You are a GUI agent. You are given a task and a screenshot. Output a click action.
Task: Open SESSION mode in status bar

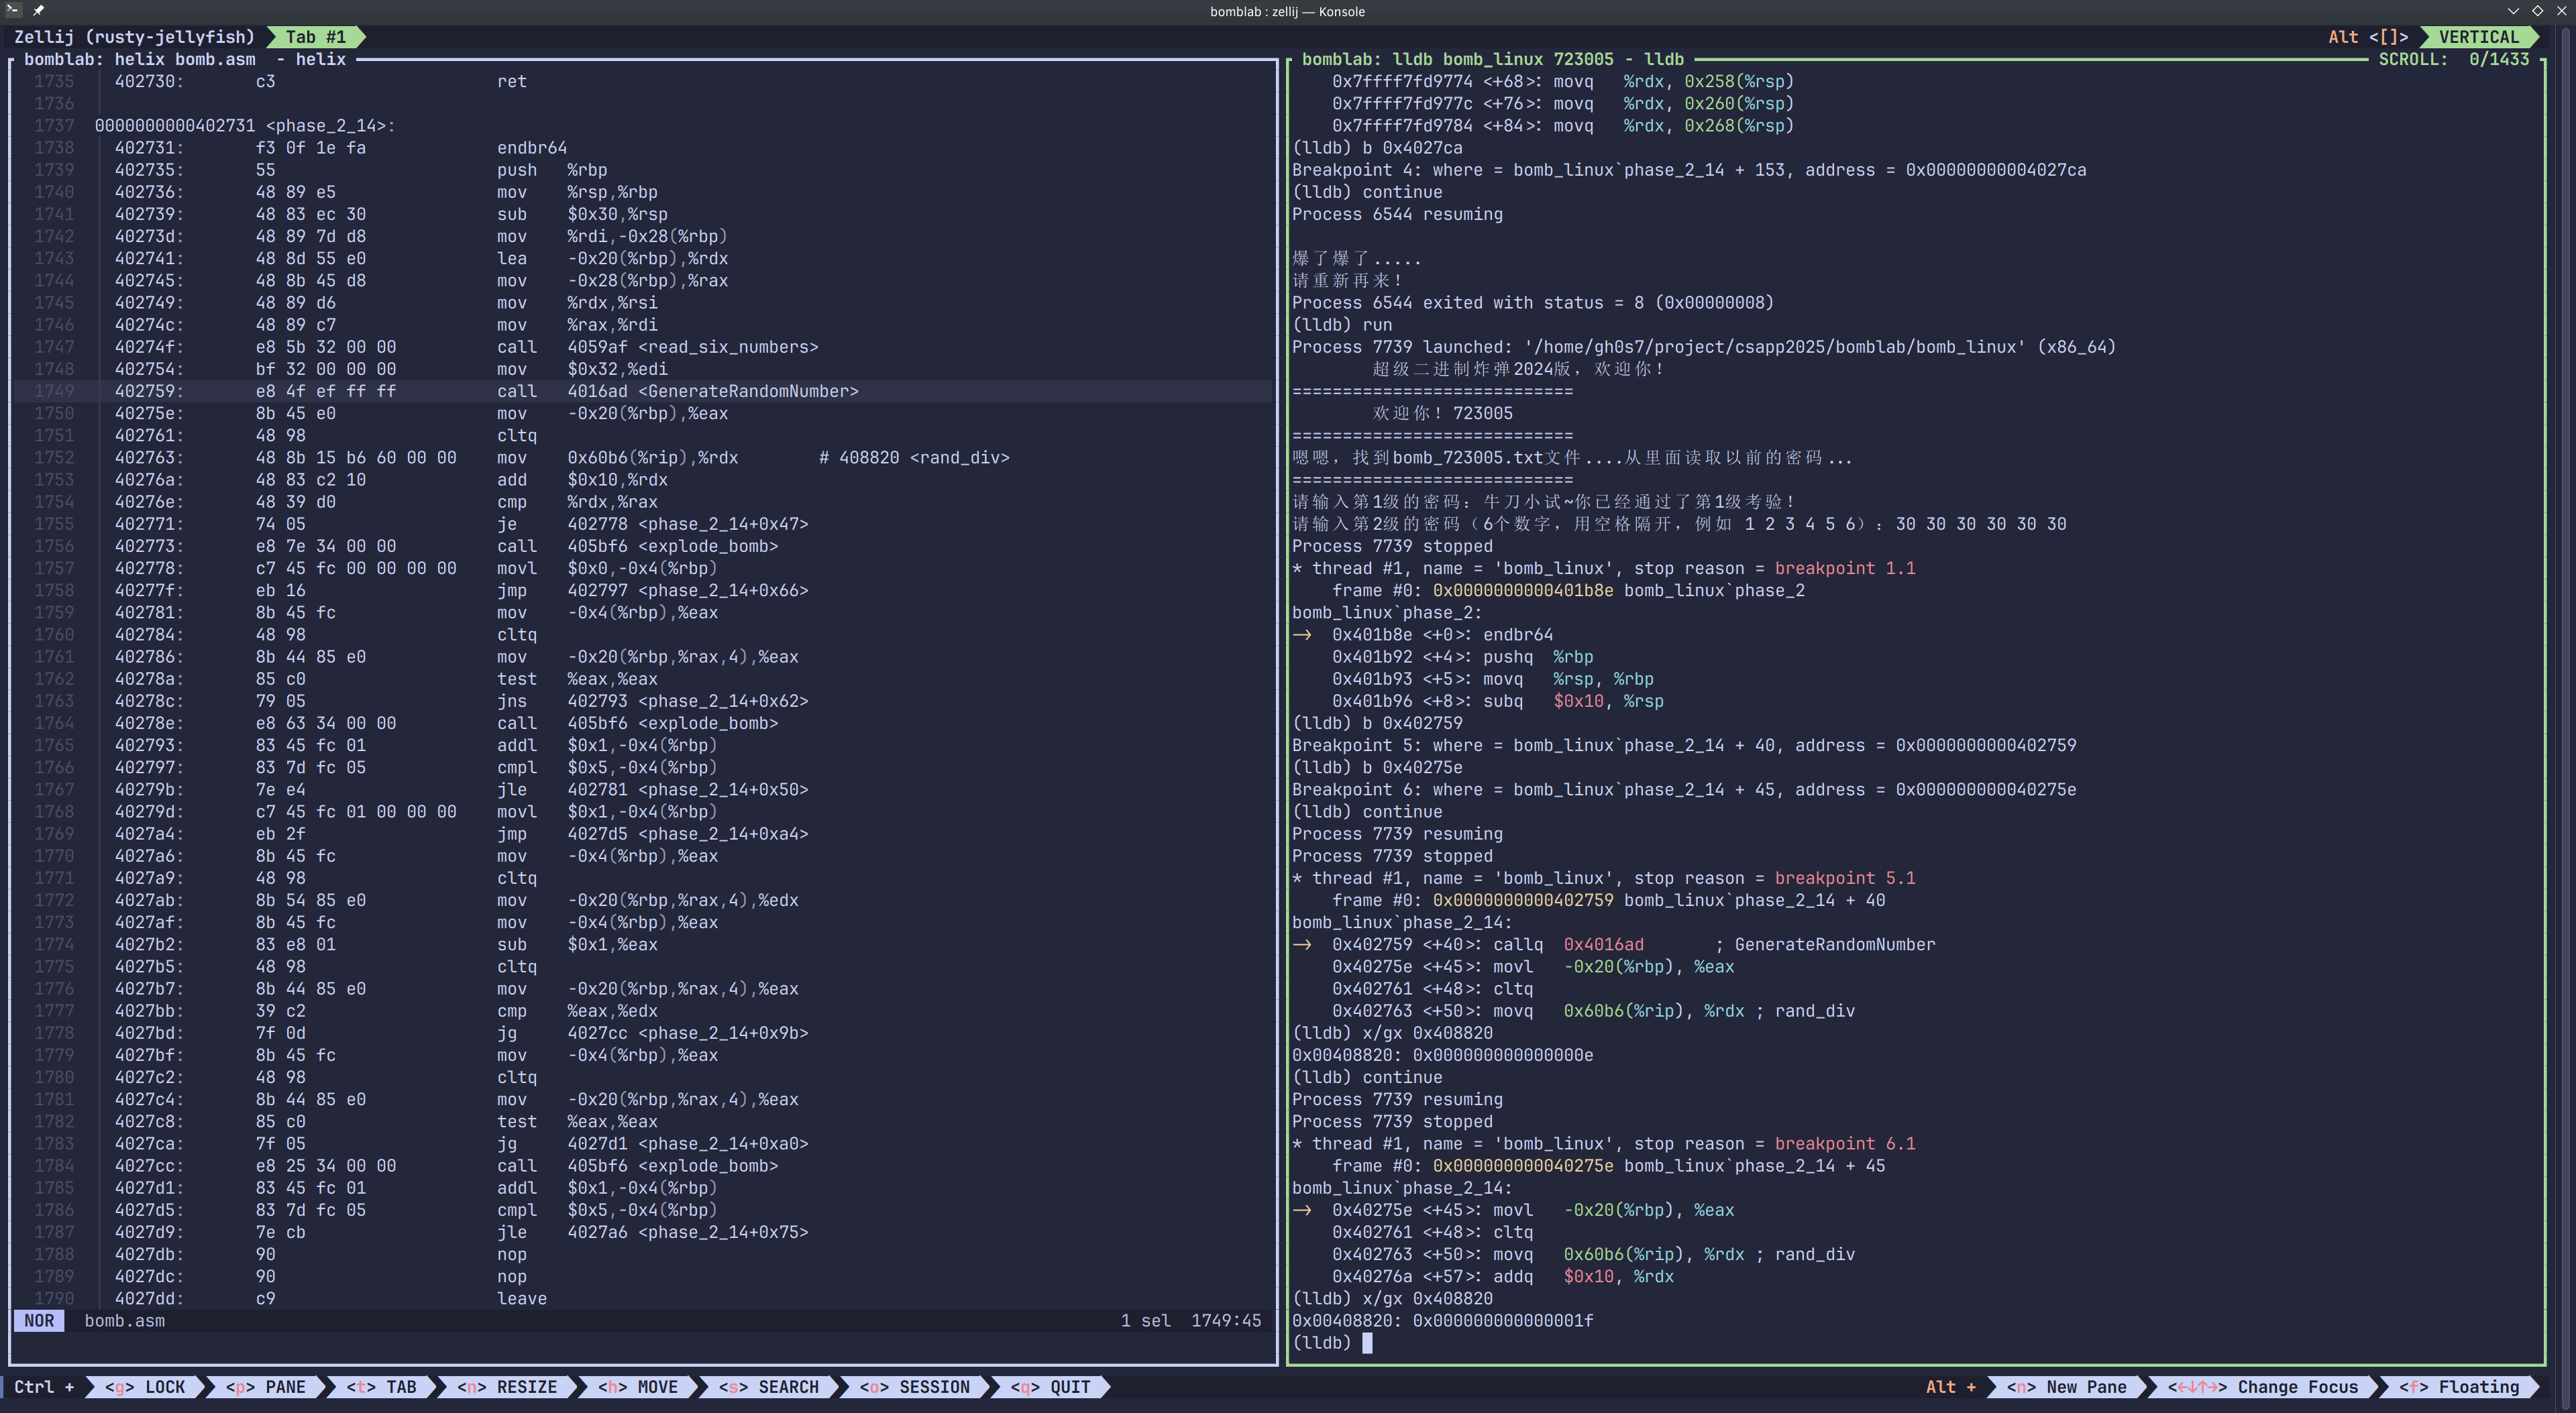coord(915,1387)
